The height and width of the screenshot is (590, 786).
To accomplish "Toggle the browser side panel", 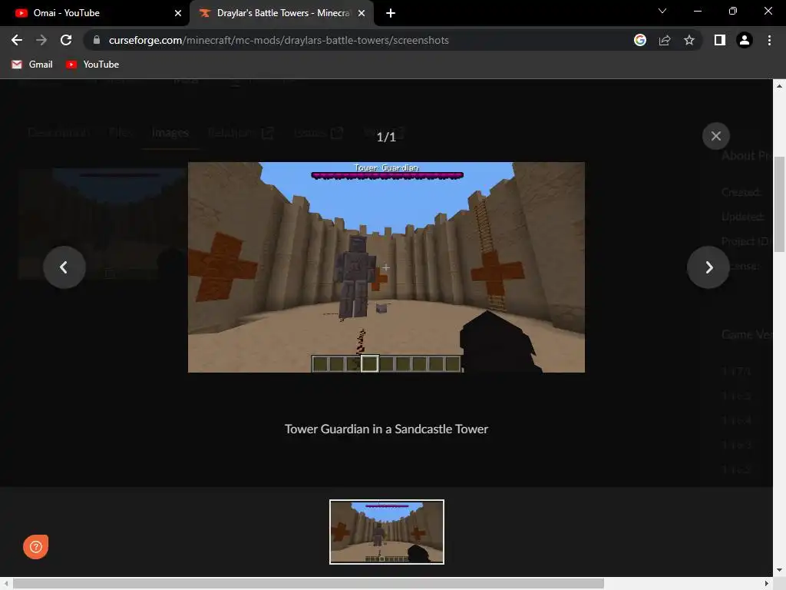I will click(720, 40).
